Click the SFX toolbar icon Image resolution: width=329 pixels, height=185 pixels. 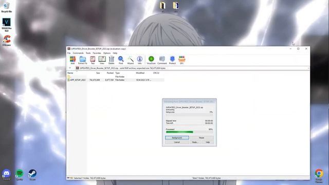pos(181,60)
